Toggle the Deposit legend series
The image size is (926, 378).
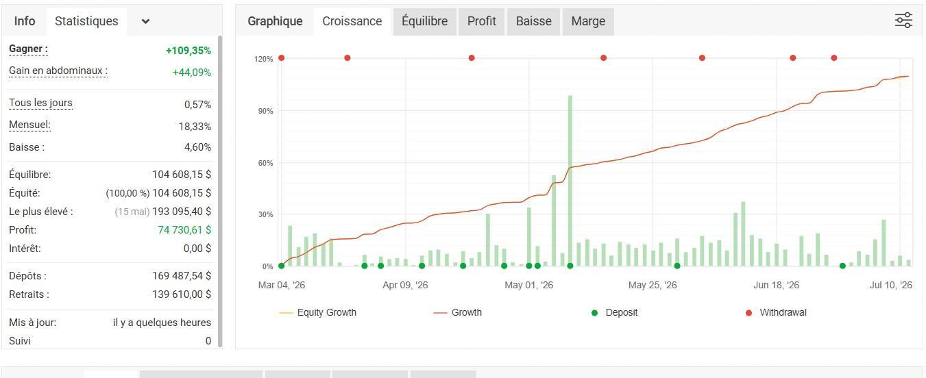coord(614,312)
